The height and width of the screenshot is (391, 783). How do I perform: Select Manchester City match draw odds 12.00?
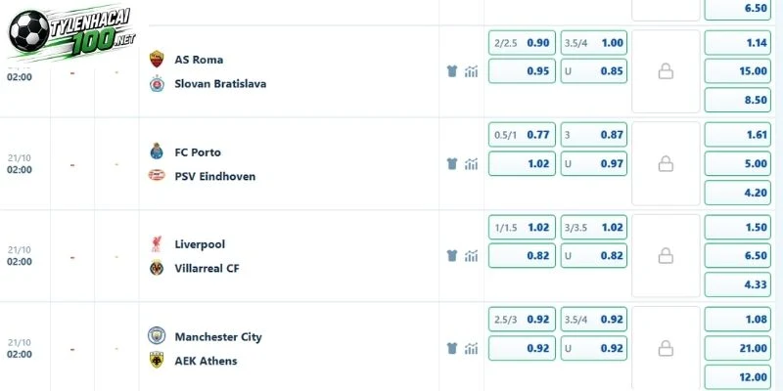[x=738, y=377]
